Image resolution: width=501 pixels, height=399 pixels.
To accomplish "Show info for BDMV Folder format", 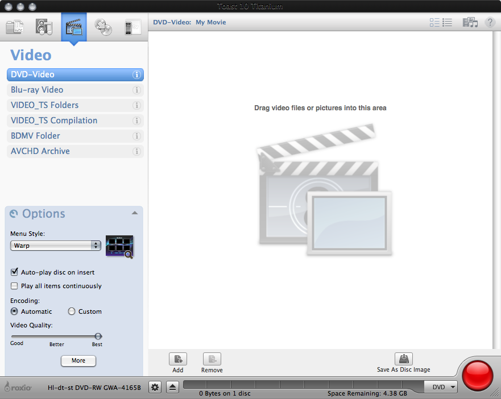I will coord(136,136).
